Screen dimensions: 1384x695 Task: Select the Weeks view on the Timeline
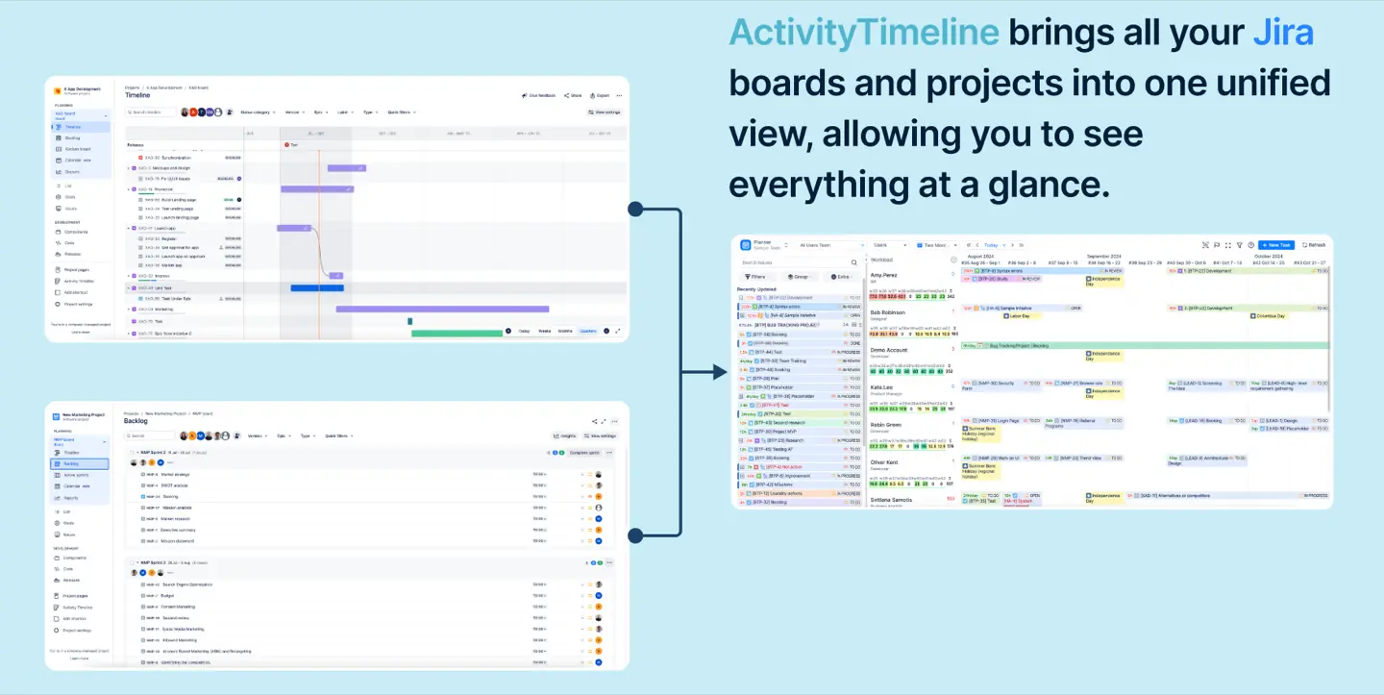[544, 331]
